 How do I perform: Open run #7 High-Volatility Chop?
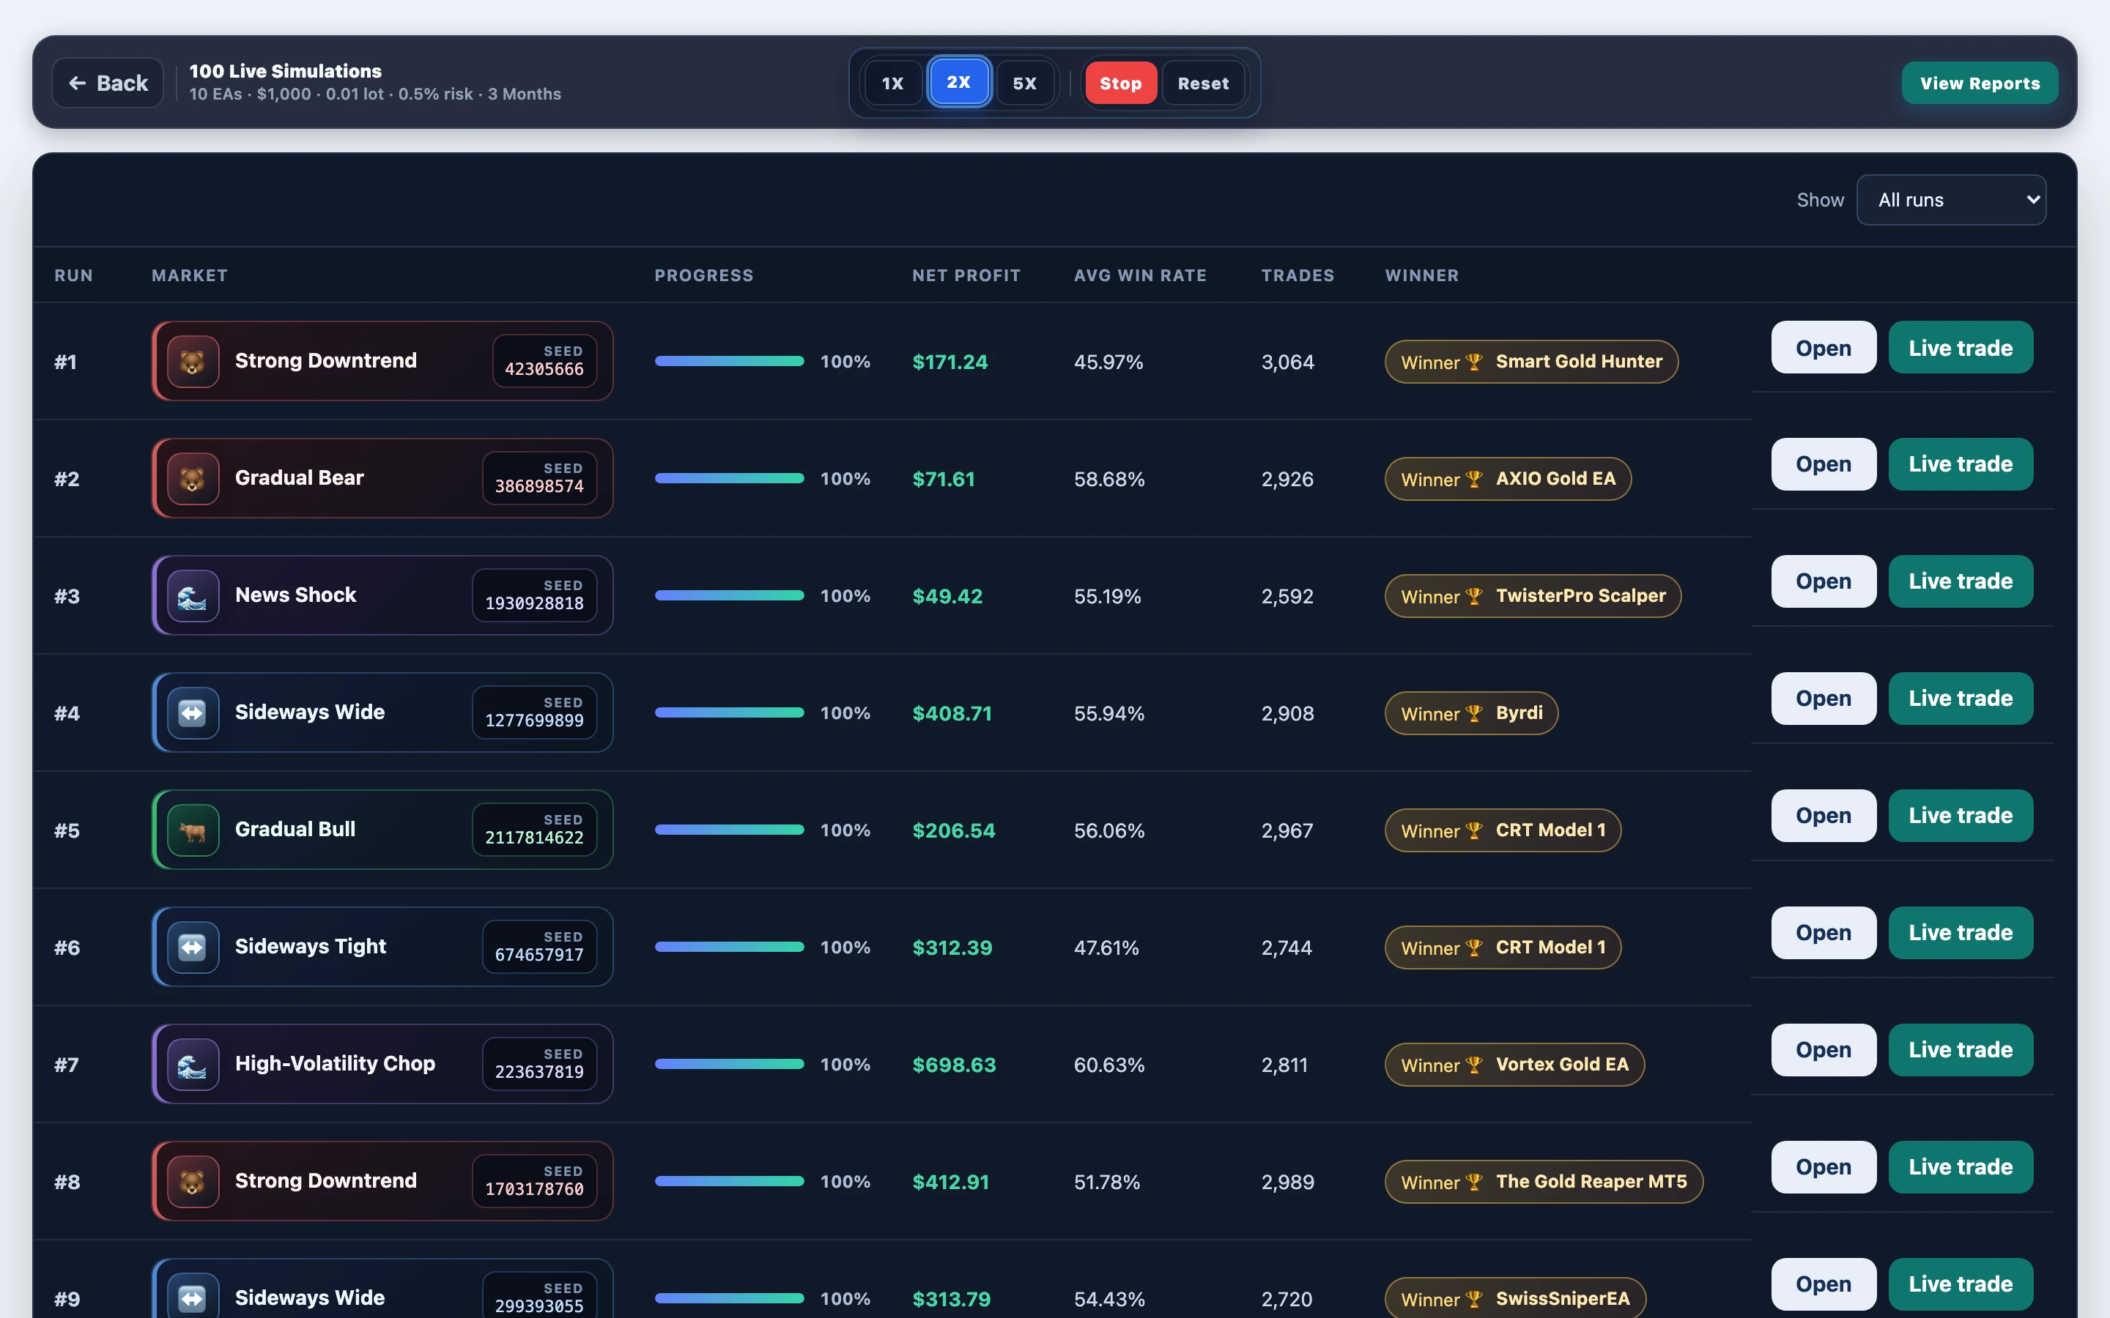1823,1049
